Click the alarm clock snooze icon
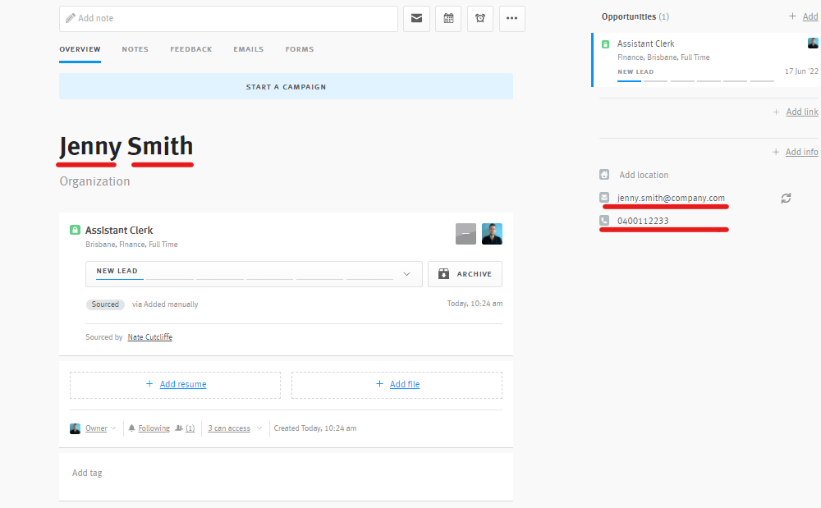Viewport: 821px width, 508px height. point(480,18)
